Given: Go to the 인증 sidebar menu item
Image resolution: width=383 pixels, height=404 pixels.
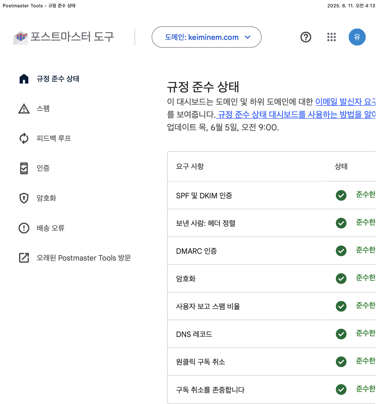Looking at the screenshot, I should (x=43, y=168).
